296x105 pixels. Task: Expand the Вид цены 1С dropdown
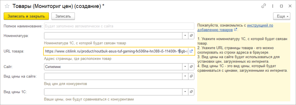185,92
